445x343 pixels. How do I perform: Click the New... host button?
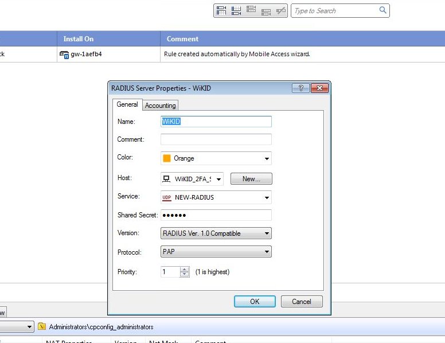point(251,179)
